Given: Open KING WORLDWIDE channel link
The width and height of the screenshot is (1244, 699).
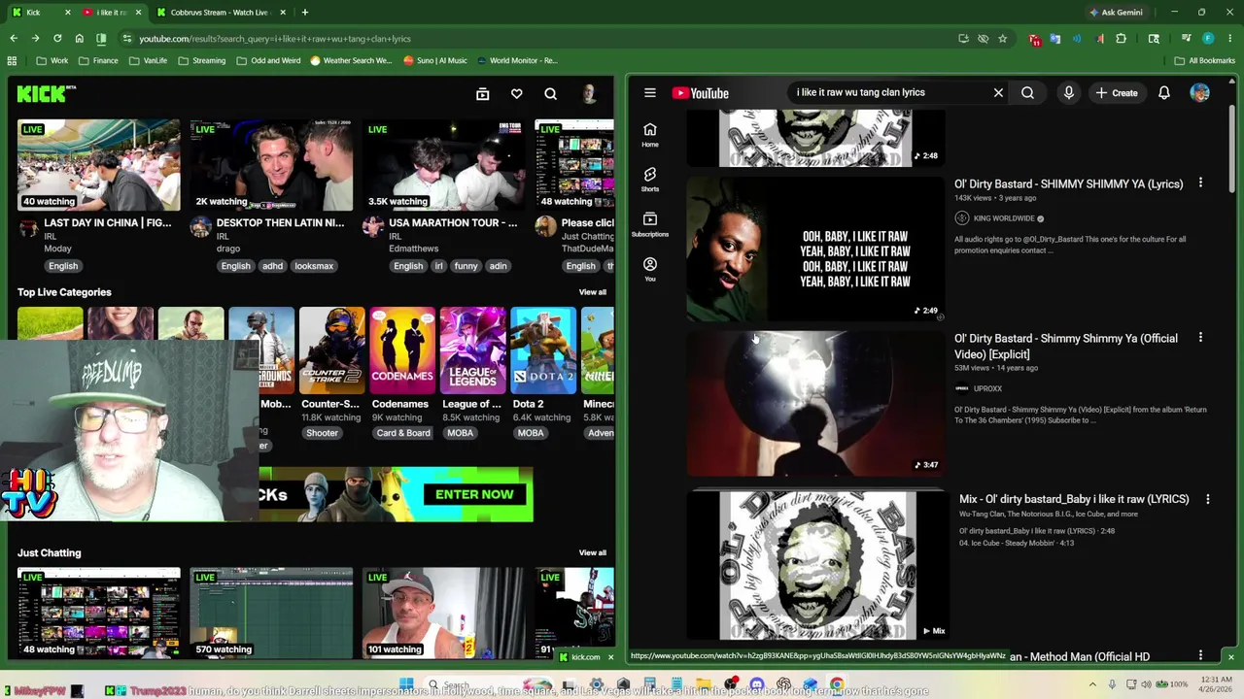Looking at the screenshot, I should point(1005,218).
